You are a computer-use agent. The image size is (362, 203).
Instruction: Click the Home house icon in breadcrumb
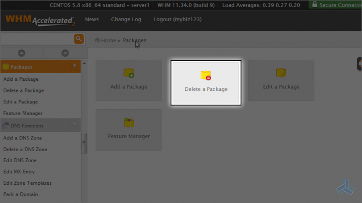coord(97,40)
